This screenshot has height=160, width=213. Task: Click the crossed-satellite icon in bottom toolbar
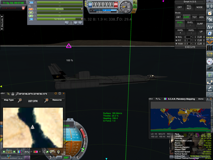point(44,152)
